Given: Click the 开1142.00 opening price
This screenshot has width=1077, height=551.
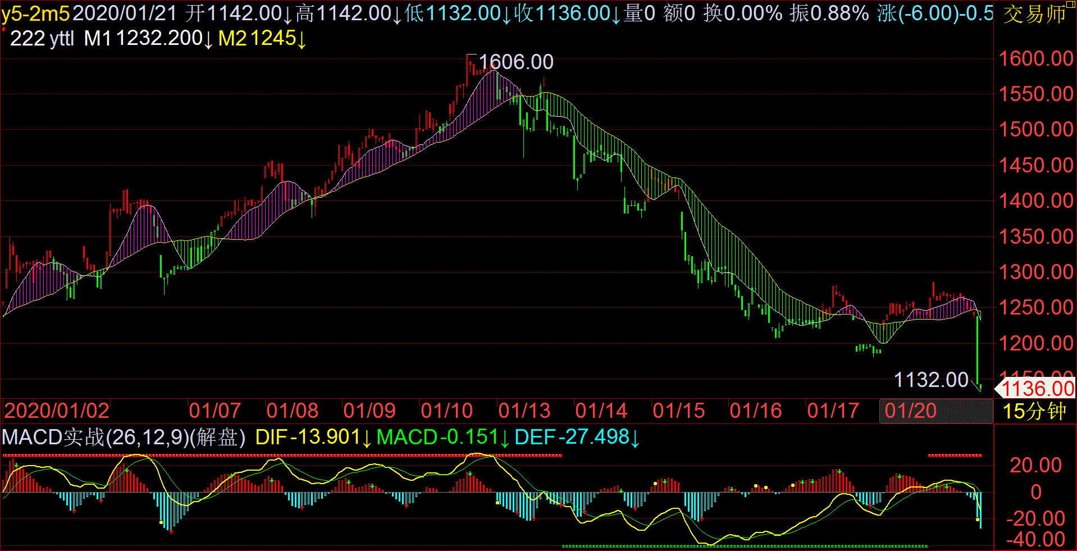Looking at the screenshot, I should [x=238, y=13].
